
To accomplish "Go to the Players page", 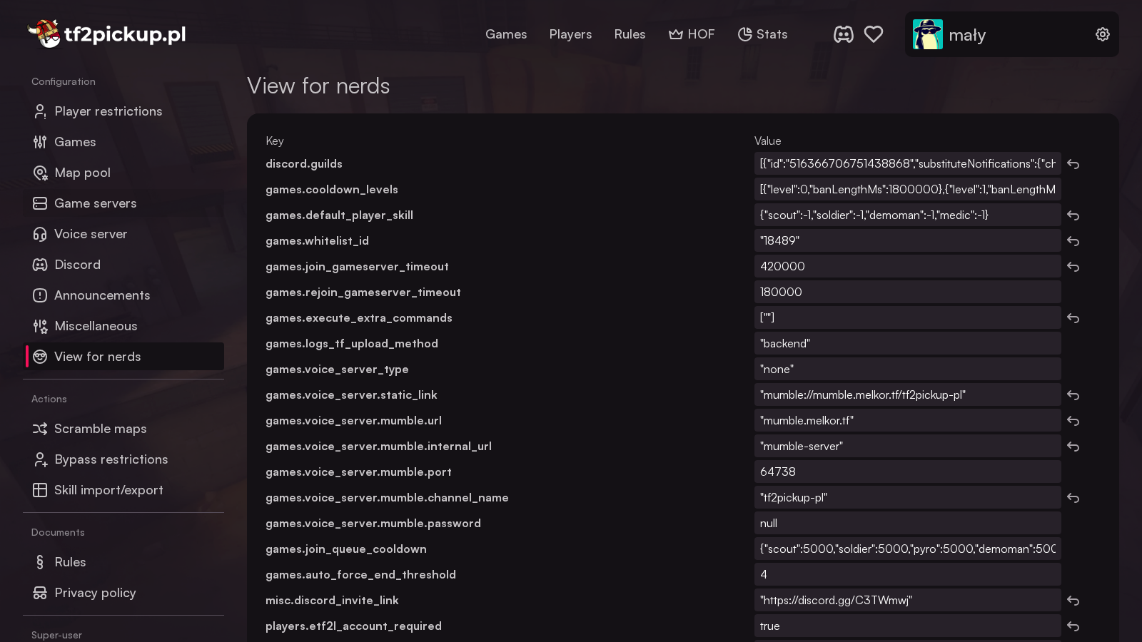I will tap(570, 34).
